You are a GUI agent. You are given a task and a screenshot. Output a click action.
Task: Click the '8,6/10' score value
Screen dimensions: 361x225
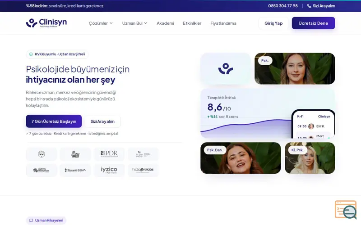[219, 108]
